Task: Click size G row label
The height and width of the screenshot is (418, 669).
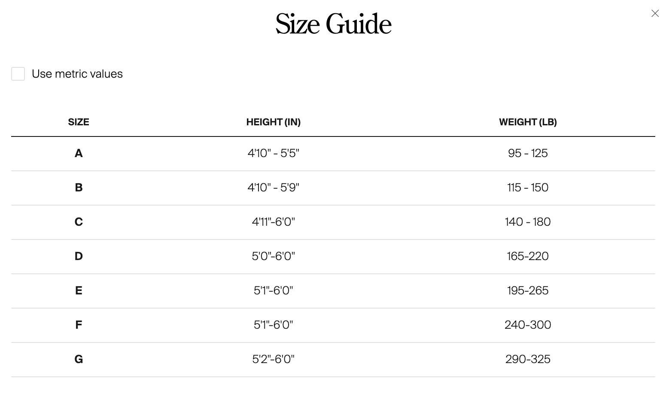Action: (79, 359)
